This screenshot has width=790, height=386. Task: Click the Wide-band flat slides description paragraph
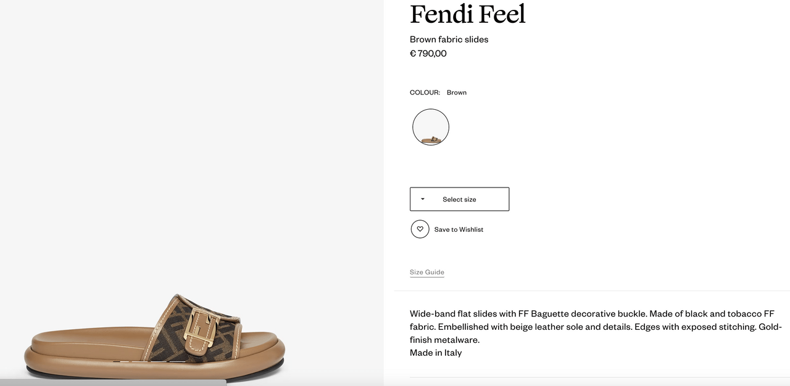point(596,327)
